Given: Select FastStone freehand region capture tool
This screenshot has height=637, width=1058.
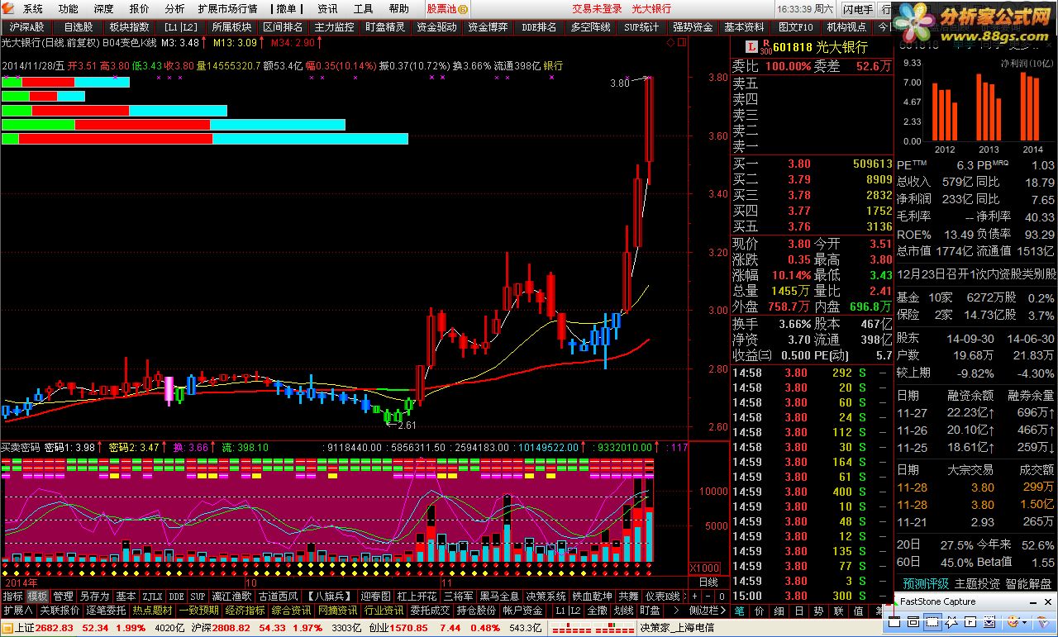Looking at the screenshot, I should [x=951, y=621].
